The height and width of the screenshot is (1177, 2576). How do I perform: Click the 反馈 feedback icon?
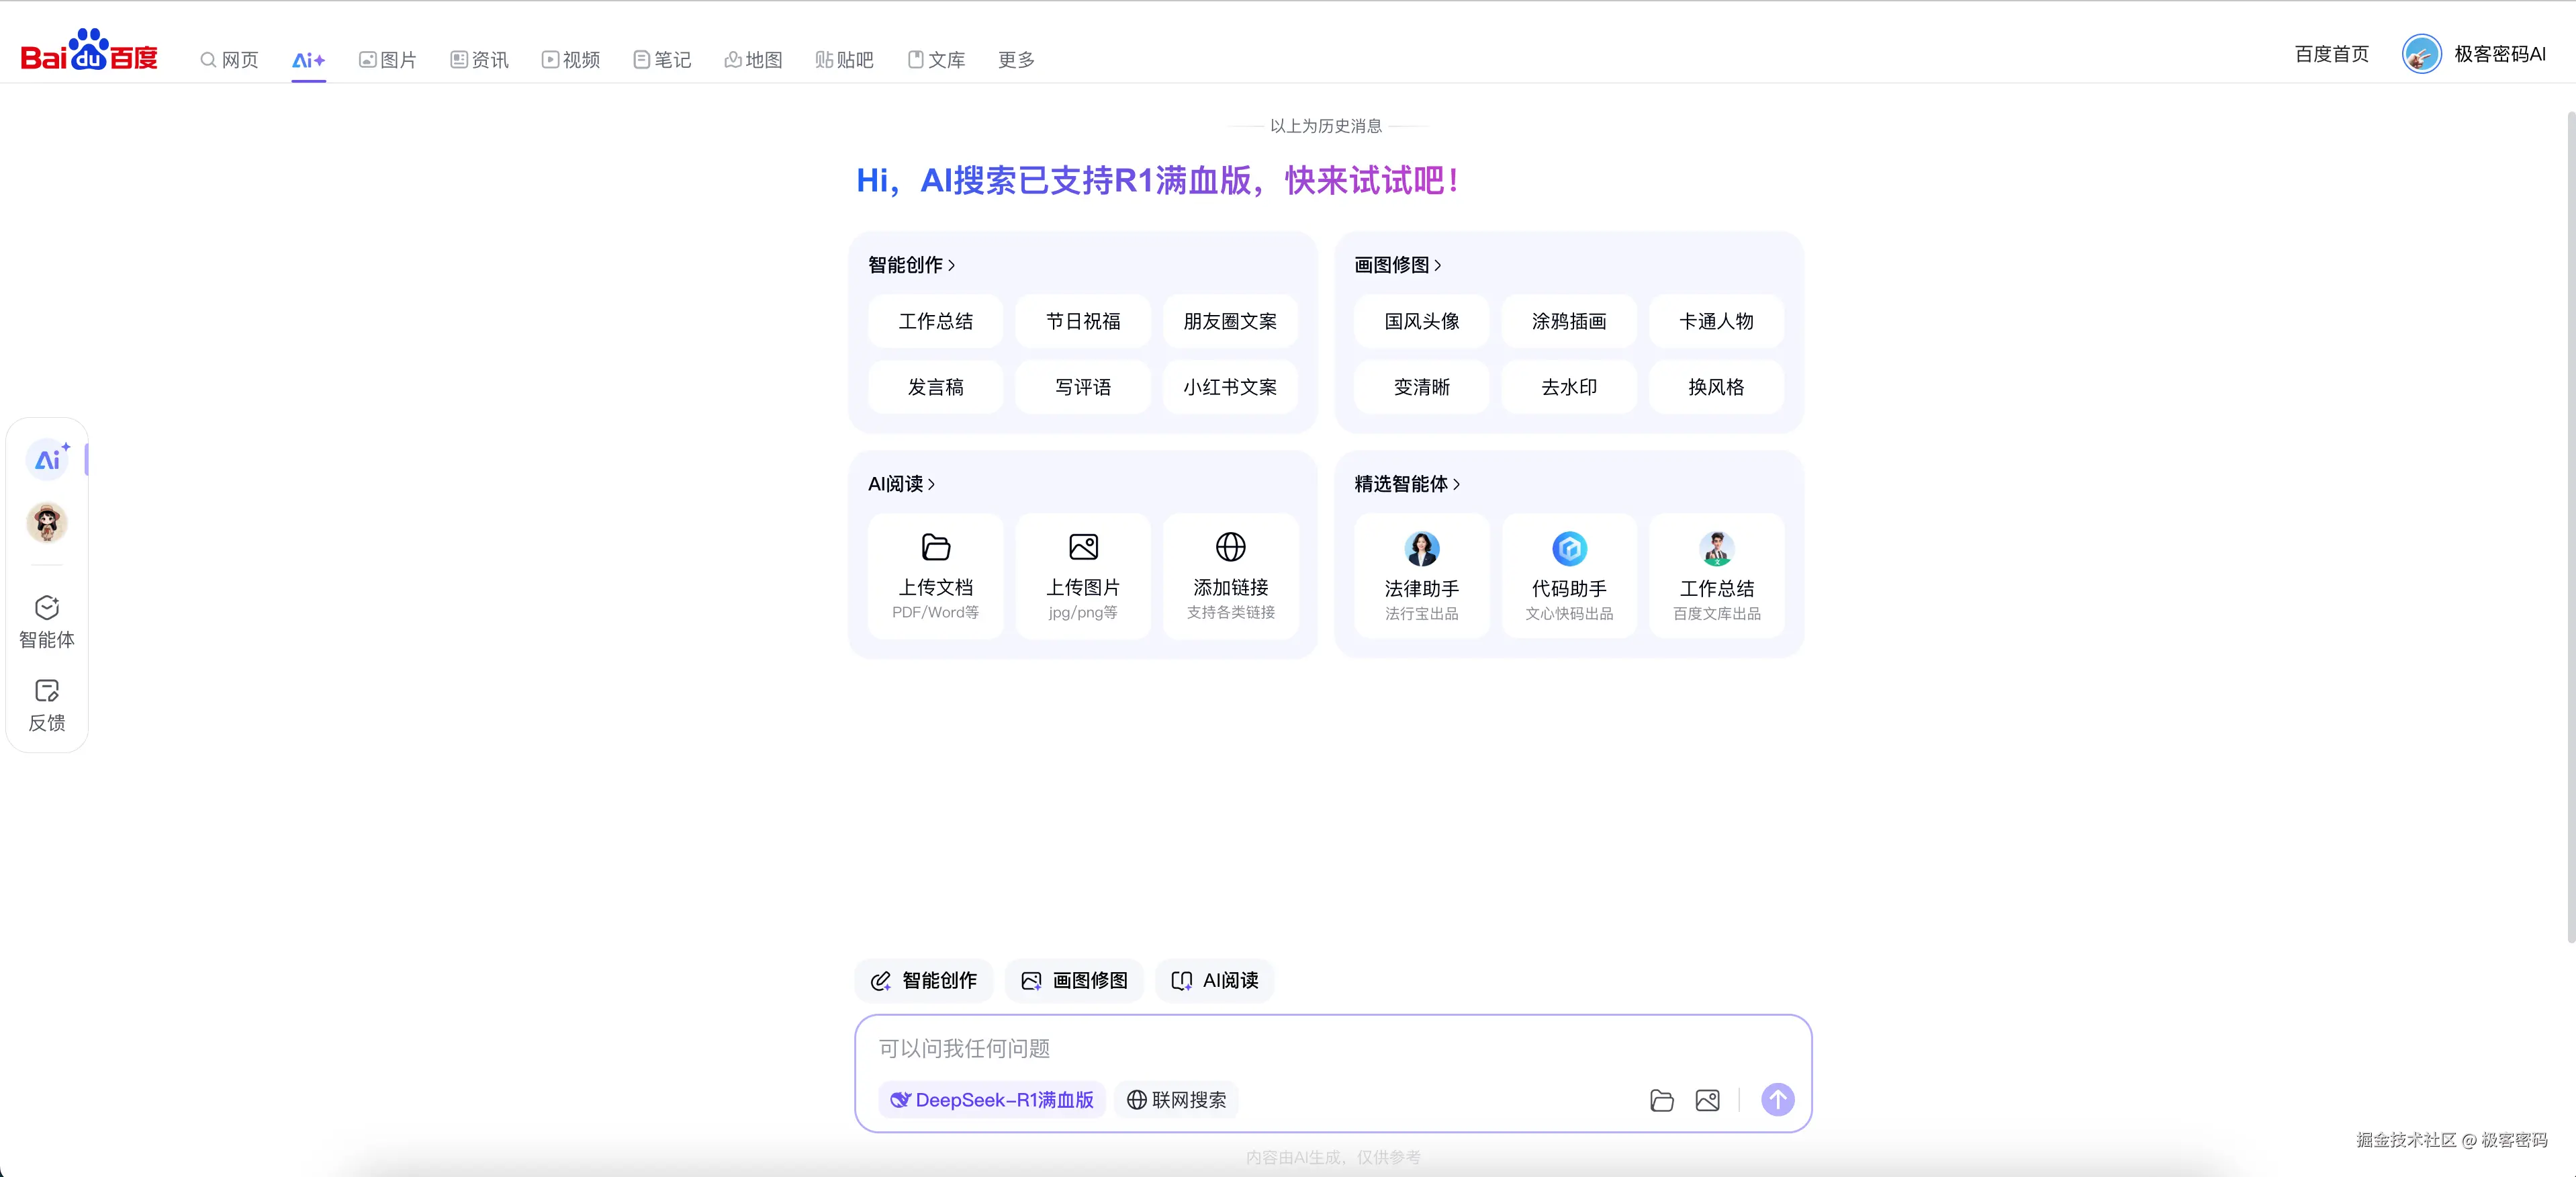pos(46,691)
